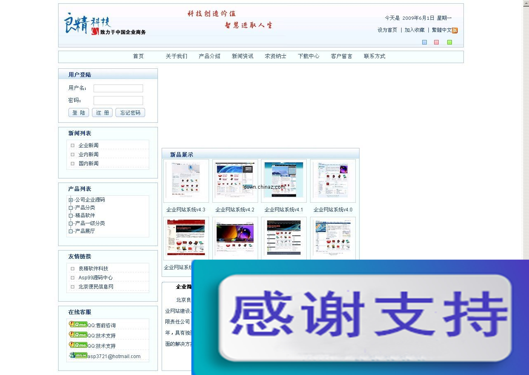Open the 下载中心 menu item
The height and width of the screenshot is (375, 529).
308,56
